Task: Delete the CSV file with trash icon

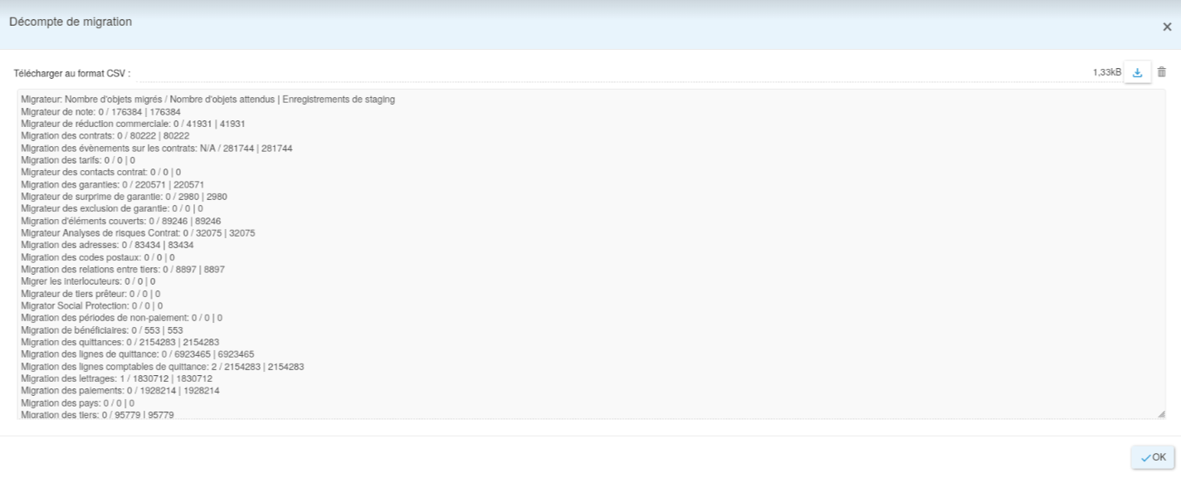Action: 1162,73
